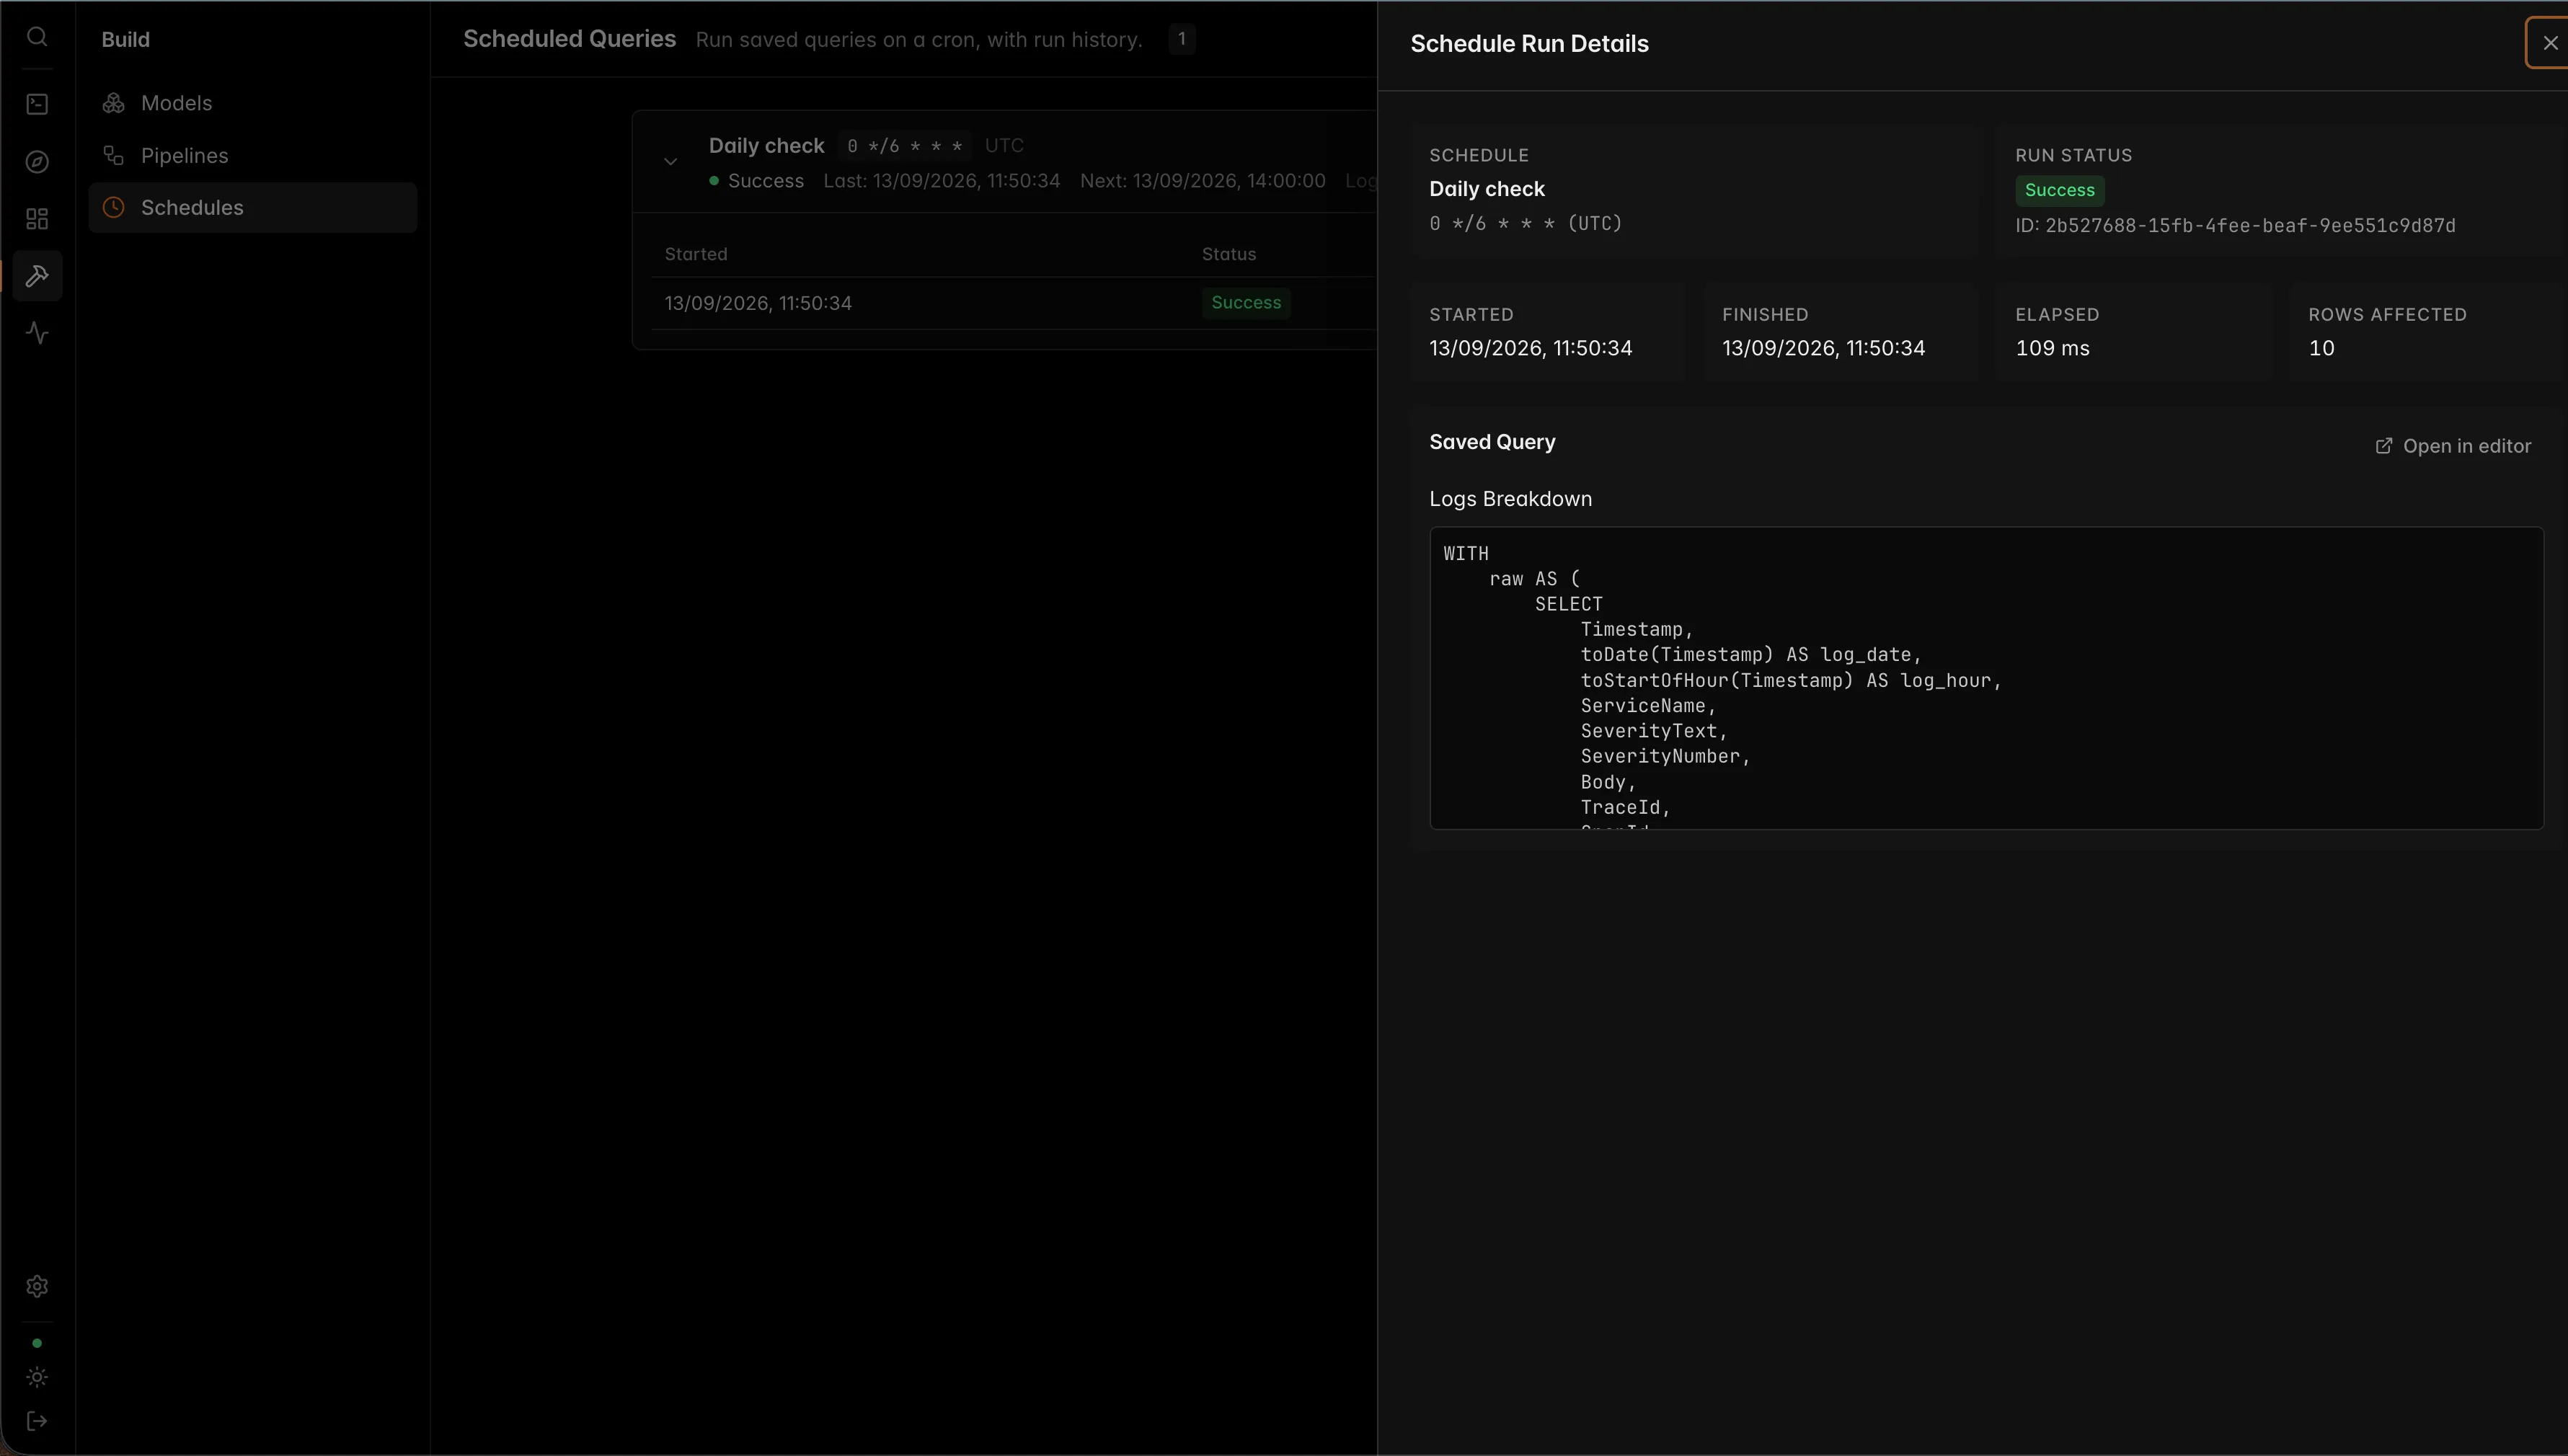The image size is (2568, 1456).
Task: Toggle light theme sun icon
Action: tap(37, 1377)
